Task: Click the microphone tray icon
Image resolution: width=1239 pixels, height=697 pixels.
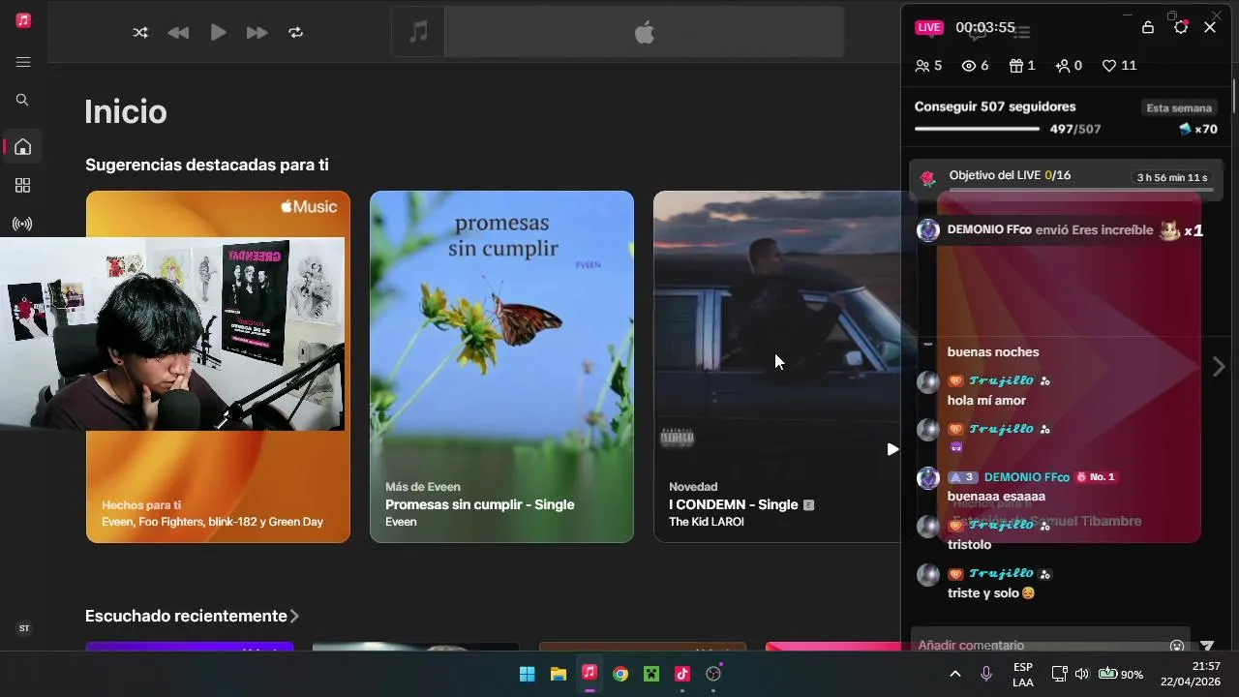Action: (986, 674)
